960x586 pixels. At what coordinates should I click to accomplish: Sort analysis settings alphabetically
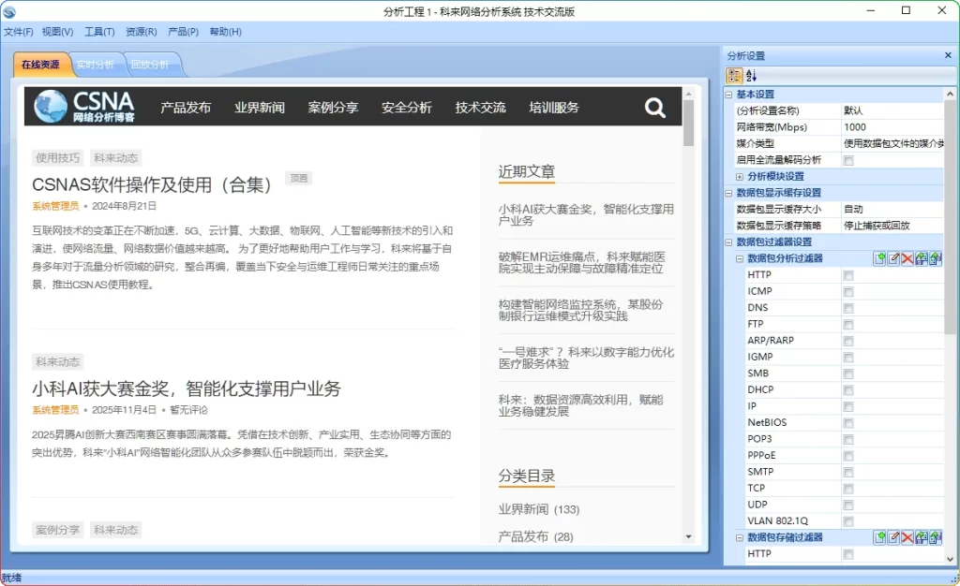pyautogui.click(x=750, y=75)
